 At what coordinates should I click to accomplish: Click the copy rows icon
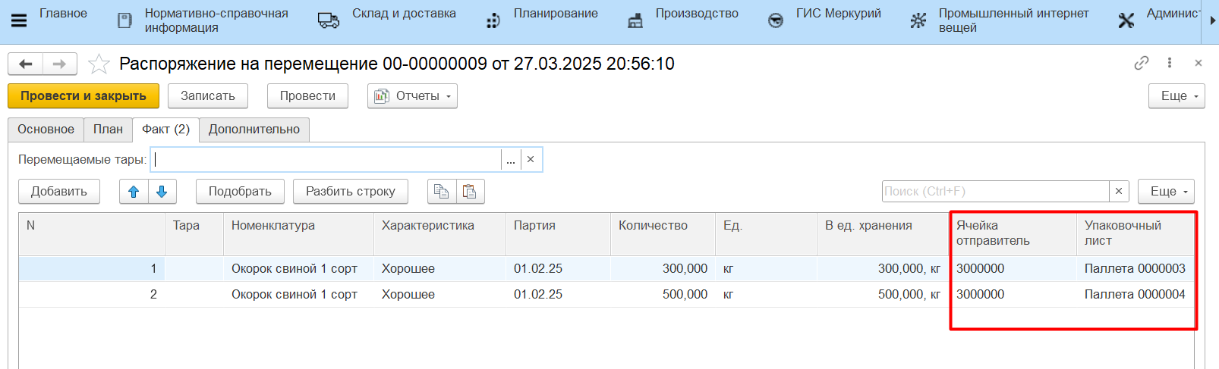441,192
